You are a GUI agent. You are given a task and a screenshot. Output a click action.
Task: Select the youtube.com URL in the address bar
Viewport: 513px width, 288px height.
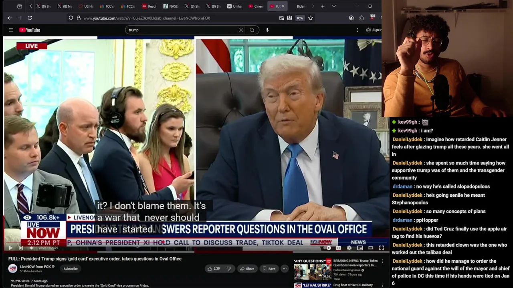tap(147, 18)
